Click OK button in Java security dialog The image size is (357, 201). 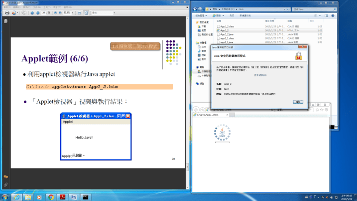coord(298,101)
